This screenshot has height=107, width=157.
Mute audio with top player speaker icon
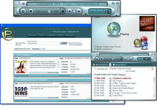[x=63, y=11]
